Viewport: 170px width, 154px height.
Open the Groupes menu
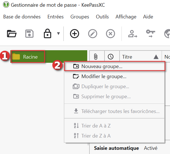click(80, 17)
